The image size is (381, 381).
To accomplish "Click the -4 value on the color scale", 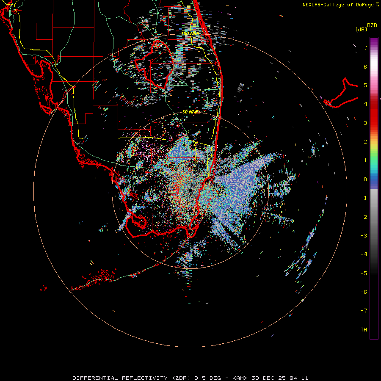I will click(x=364, y=254).
